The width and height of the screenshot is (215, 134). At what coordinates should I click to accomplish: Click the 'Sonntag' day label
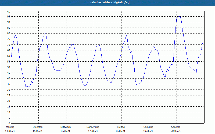pos(176,127)
